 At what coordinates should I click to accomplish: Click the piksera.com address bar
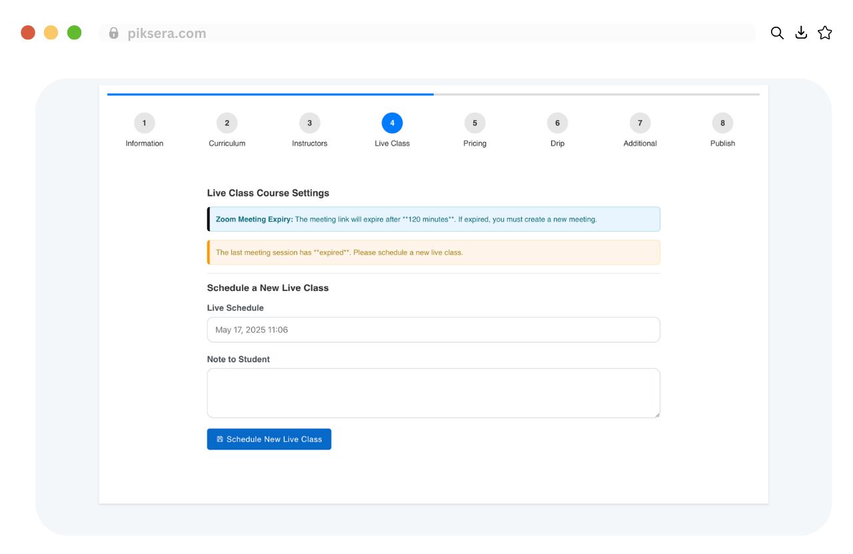[x=426, y=33]
